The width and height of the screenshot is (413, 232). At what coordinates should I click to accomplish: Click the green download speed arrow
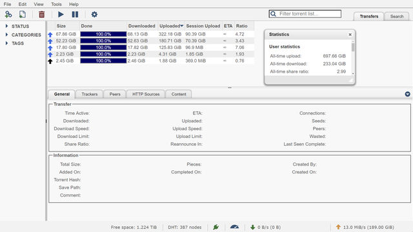(x=252, y=227)
